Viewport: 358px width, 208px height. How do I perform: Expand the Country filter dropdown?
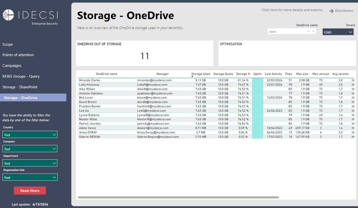(30, 134)
